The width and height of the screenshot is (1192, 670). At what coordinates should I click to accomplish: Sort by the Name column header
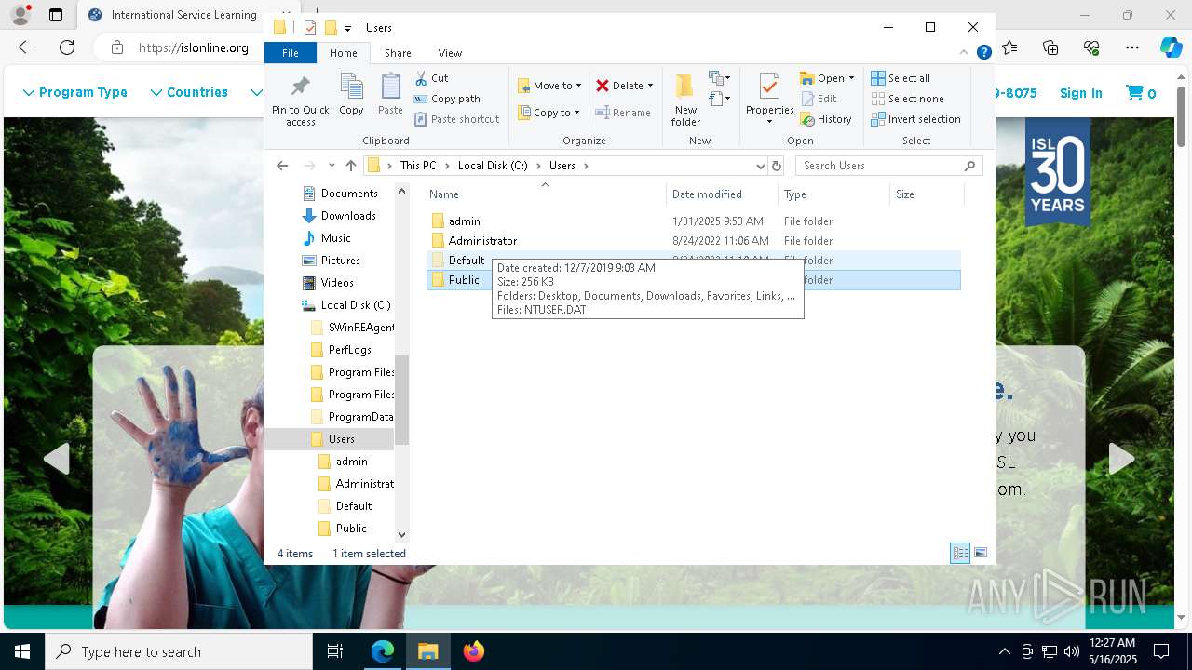(x=547, y=194)
